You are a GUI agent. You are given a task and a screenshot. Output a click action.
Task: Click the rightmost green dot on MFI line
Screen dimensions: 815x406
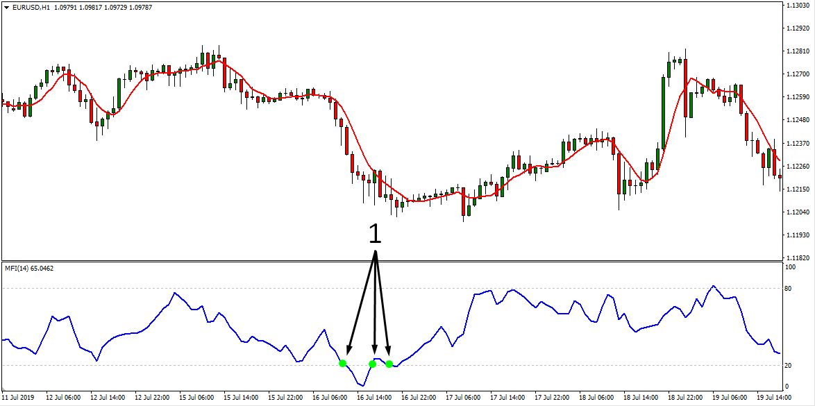389,364
